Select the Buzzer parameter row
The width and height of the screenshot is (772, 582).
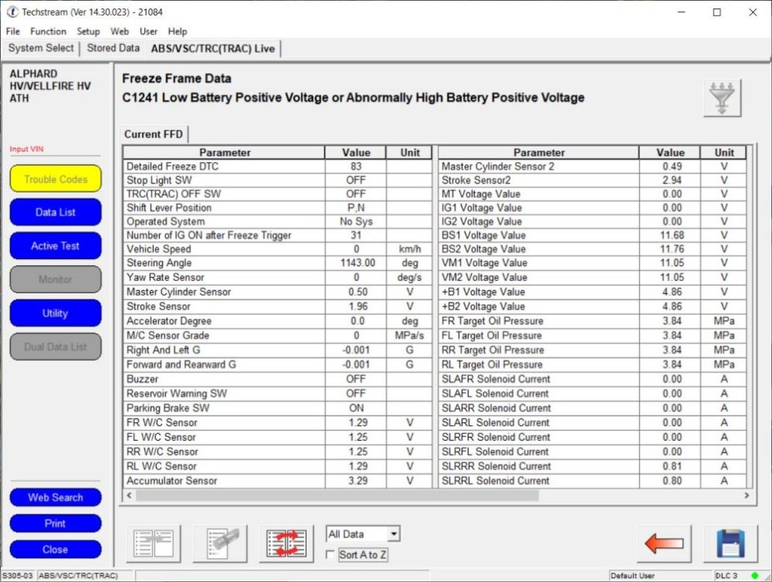[x=277, y=379]
